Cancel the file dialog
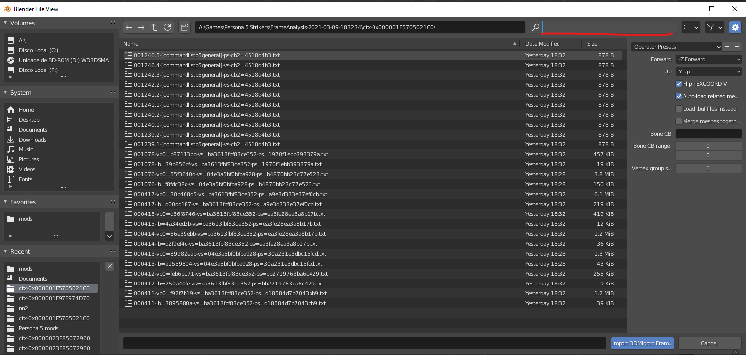The height and width of the screenshot is (355, 746). click(709, 343)
